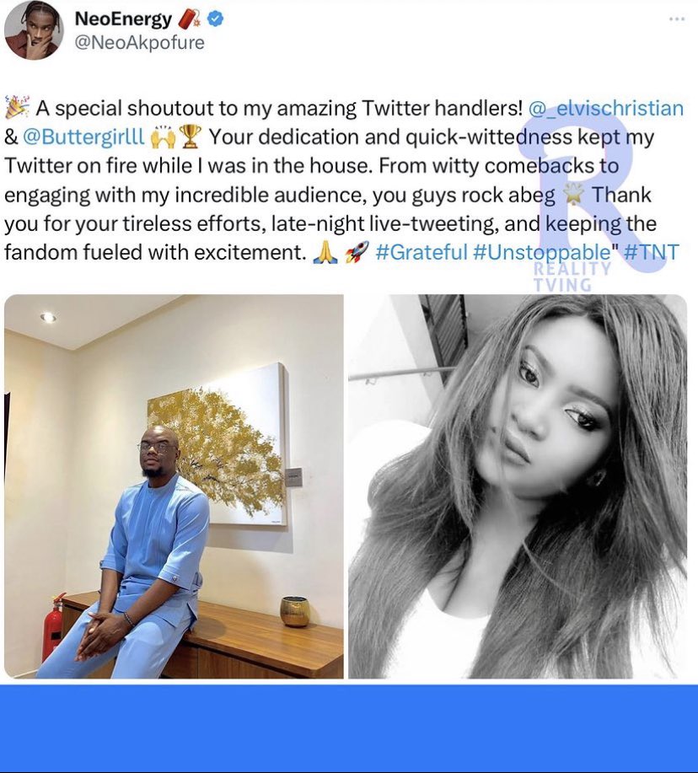
Task: Follow the #TNT hashtag
Action: [651, 252]
